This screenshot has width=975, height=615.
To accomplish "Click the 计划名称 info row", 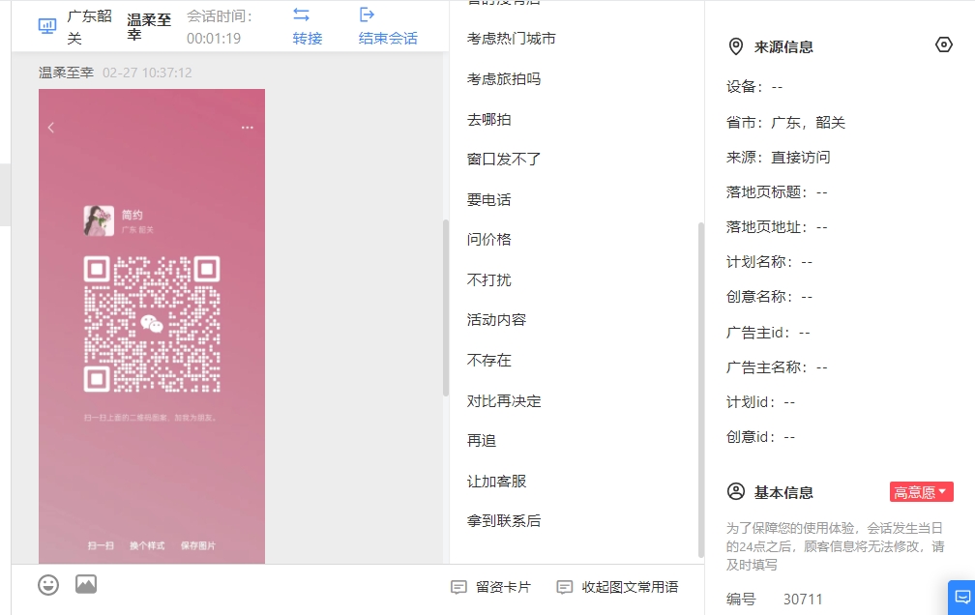I will pos(769,262).
